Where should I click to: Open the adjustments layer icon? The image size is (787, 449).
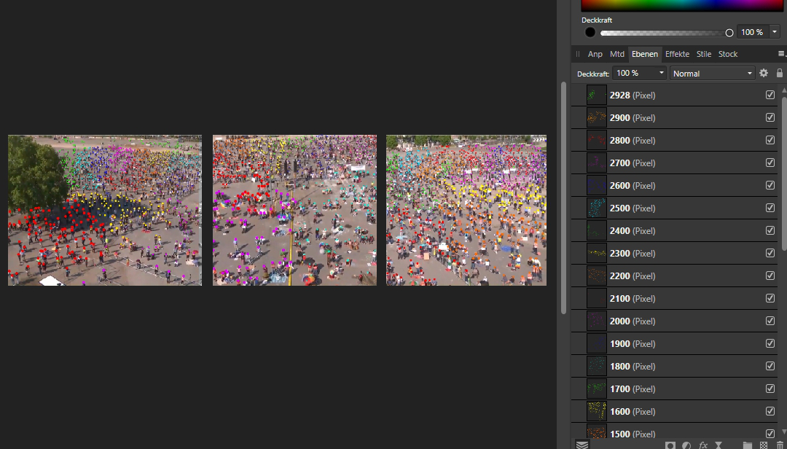click(686, 445)
